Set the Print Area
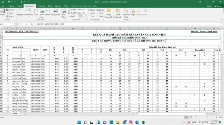This screenshot has width=224, height=125. [x=42, y=13]
